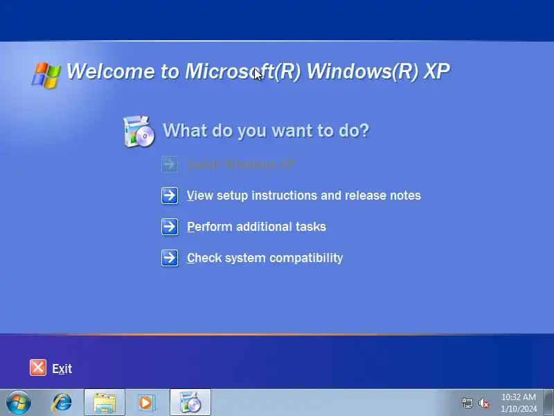The width and height of the screenshot is (554, 416).
Task: Choose Check system compatibility
Action: tap(265, 258)
